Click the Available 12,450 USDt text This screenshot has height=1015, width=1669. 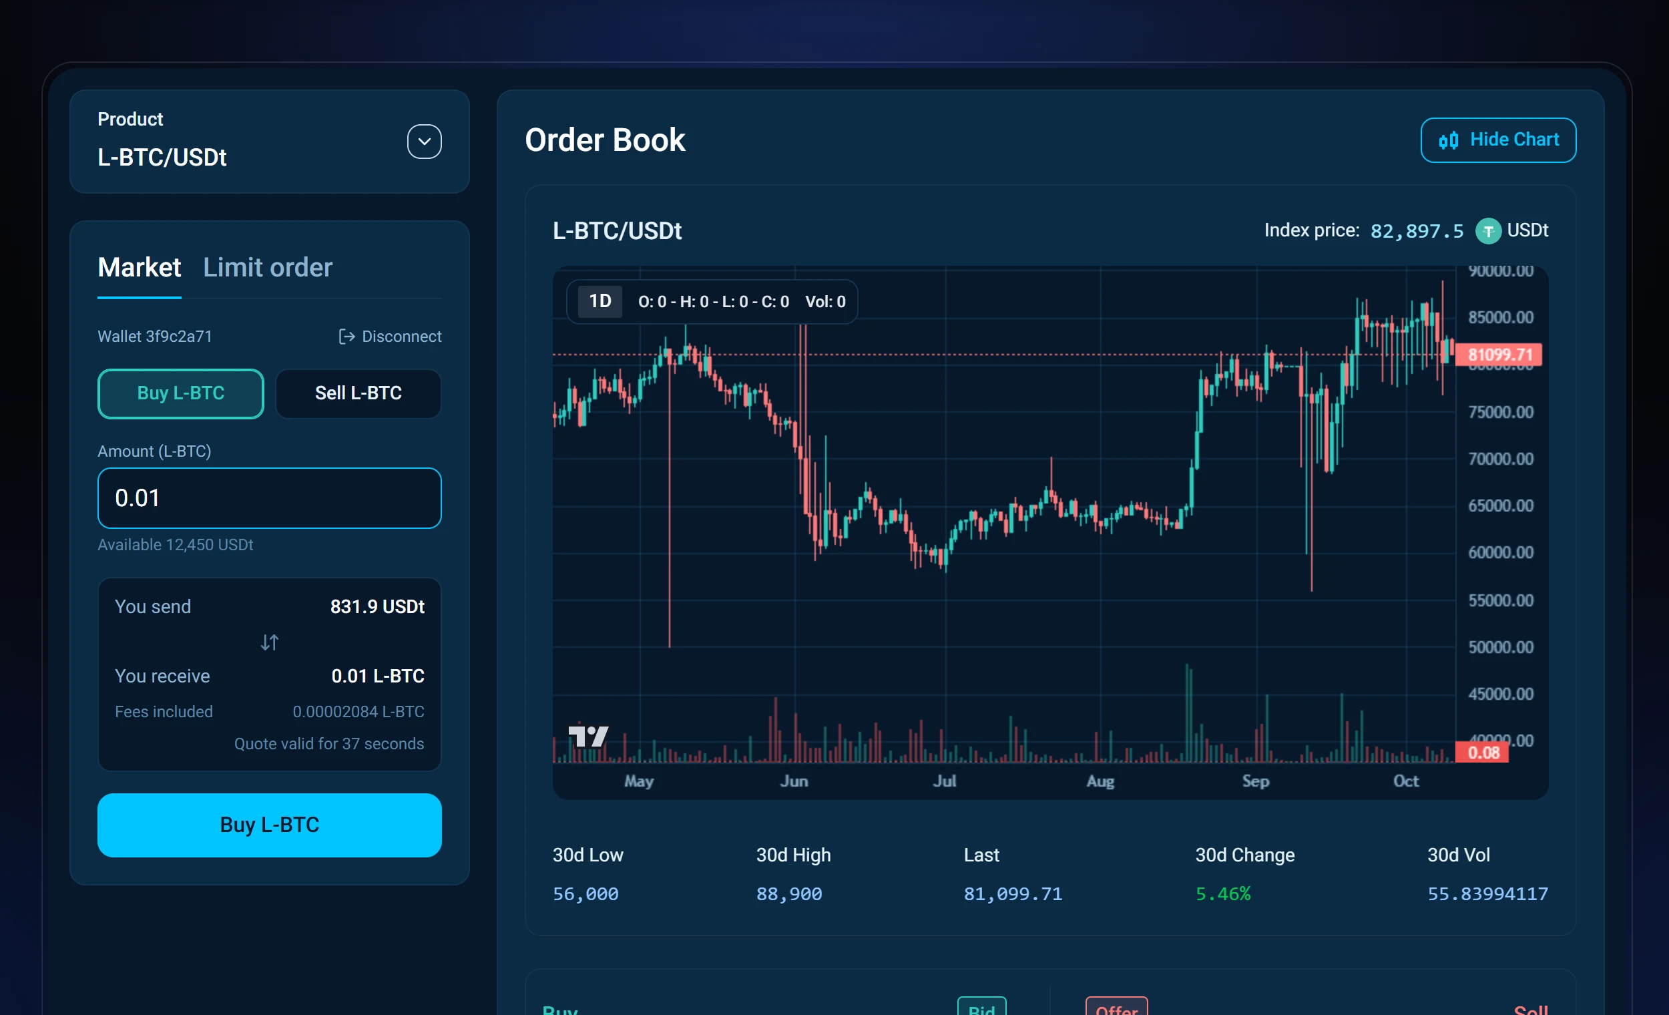(176, 545)
